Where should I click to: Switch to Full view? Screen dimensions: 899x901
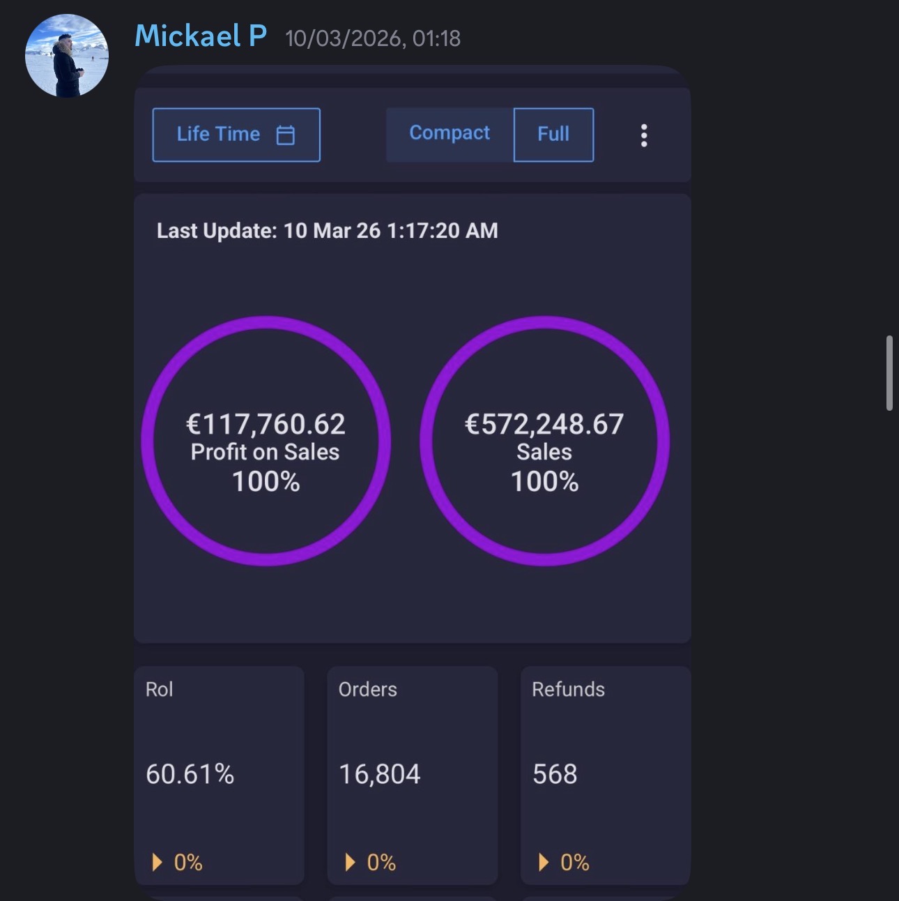point(553,135)
